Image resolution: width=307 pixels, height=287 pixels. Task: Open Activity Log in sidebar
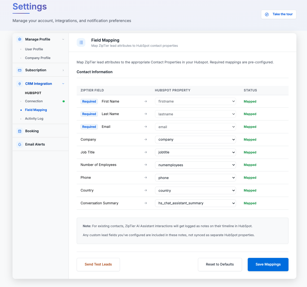pos(34,119)
